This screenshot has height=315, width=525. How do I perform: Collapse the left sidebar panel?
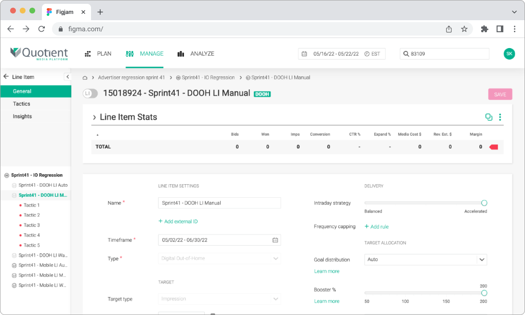[x=67, y=77]
